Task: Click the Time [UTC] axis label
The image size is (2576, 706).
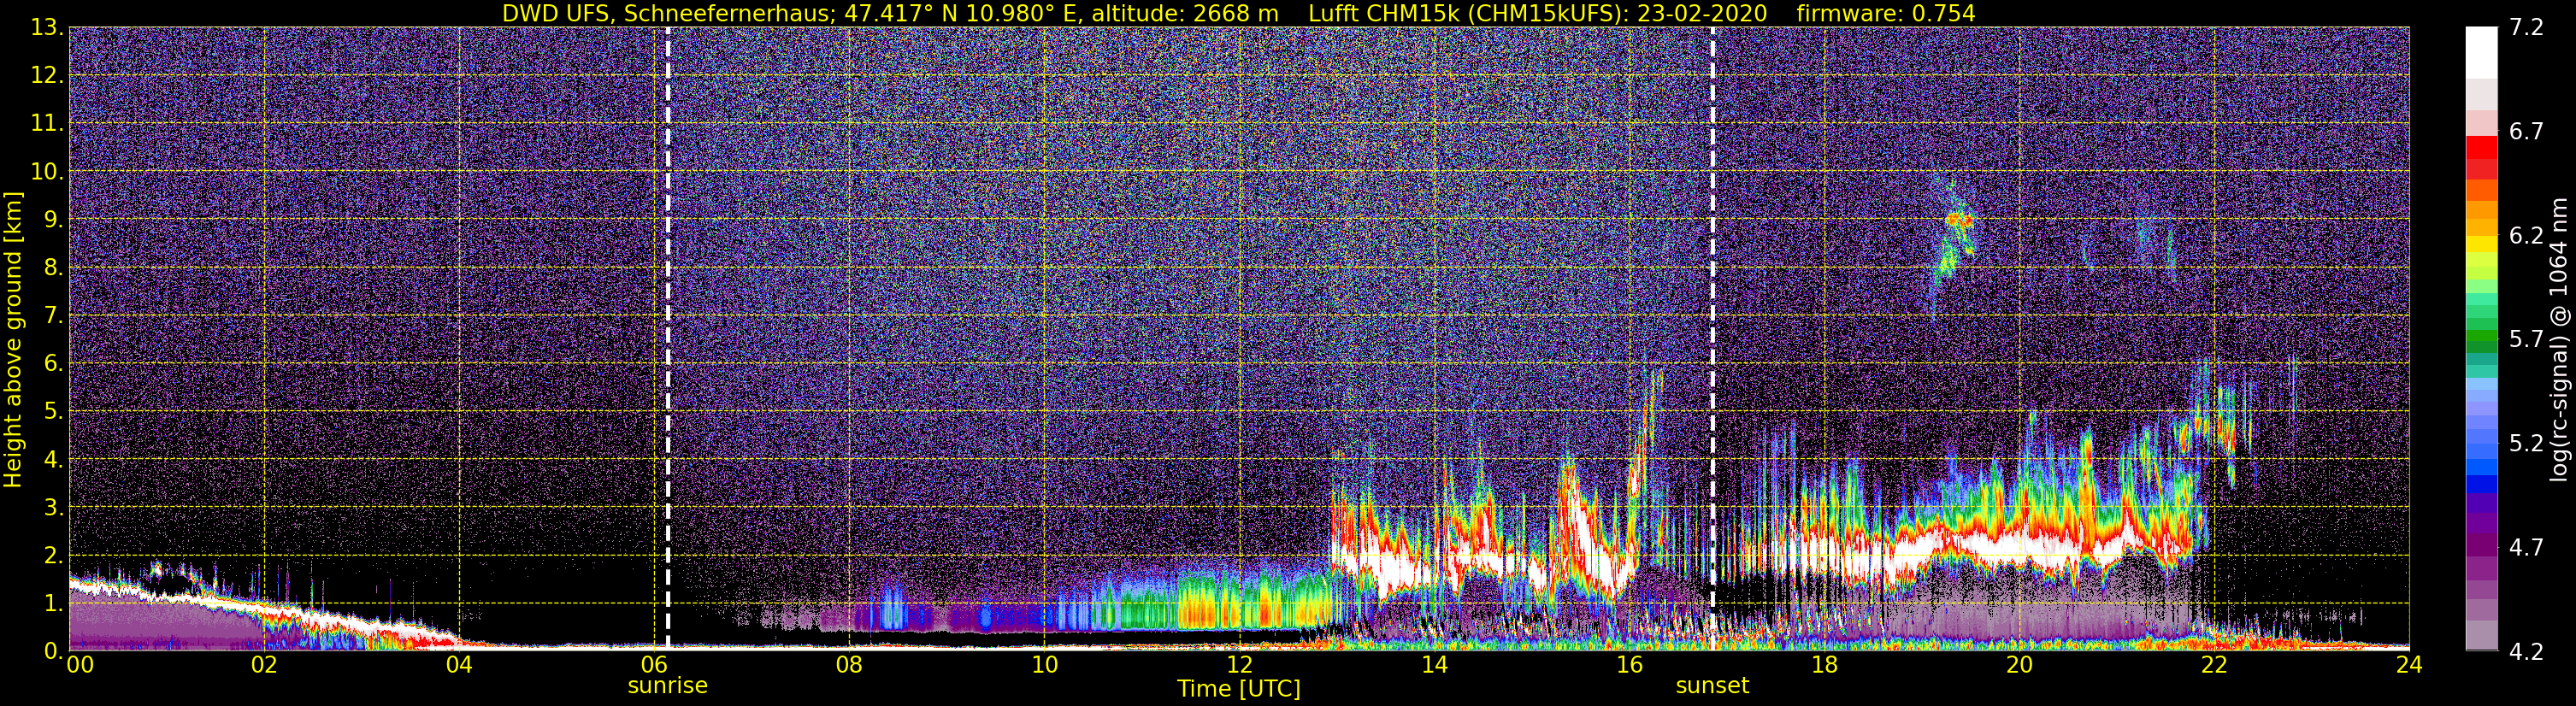Action: click(x=1238, y=689)
